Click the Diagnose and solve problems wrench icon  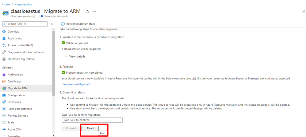4,52
